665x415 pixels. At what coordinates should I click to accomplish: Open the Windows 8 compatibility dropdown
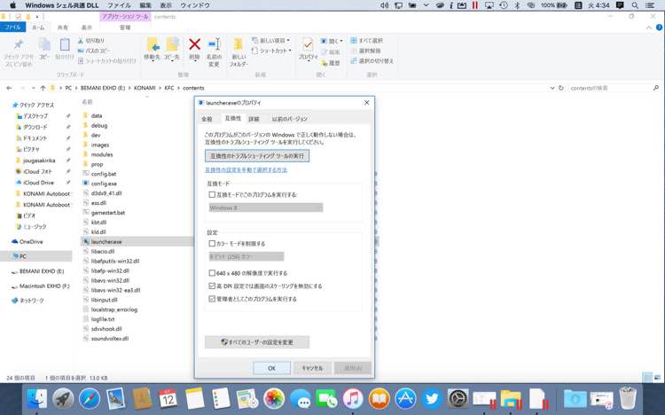pos(265,207)
